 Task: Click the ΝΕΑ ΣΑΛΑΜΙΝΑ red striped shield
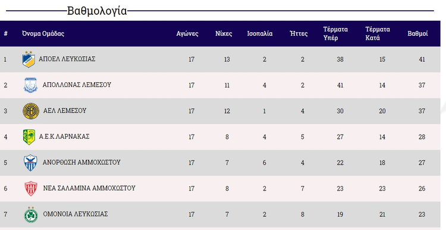point(31,188)
